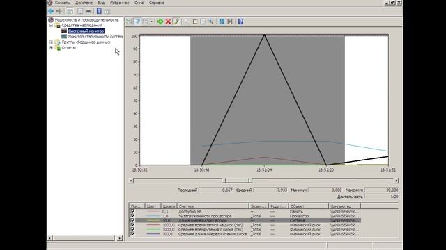Open MMC help blue question icon
The width and height of the screenshot is (446, 250).
click(x=99, y=11)
